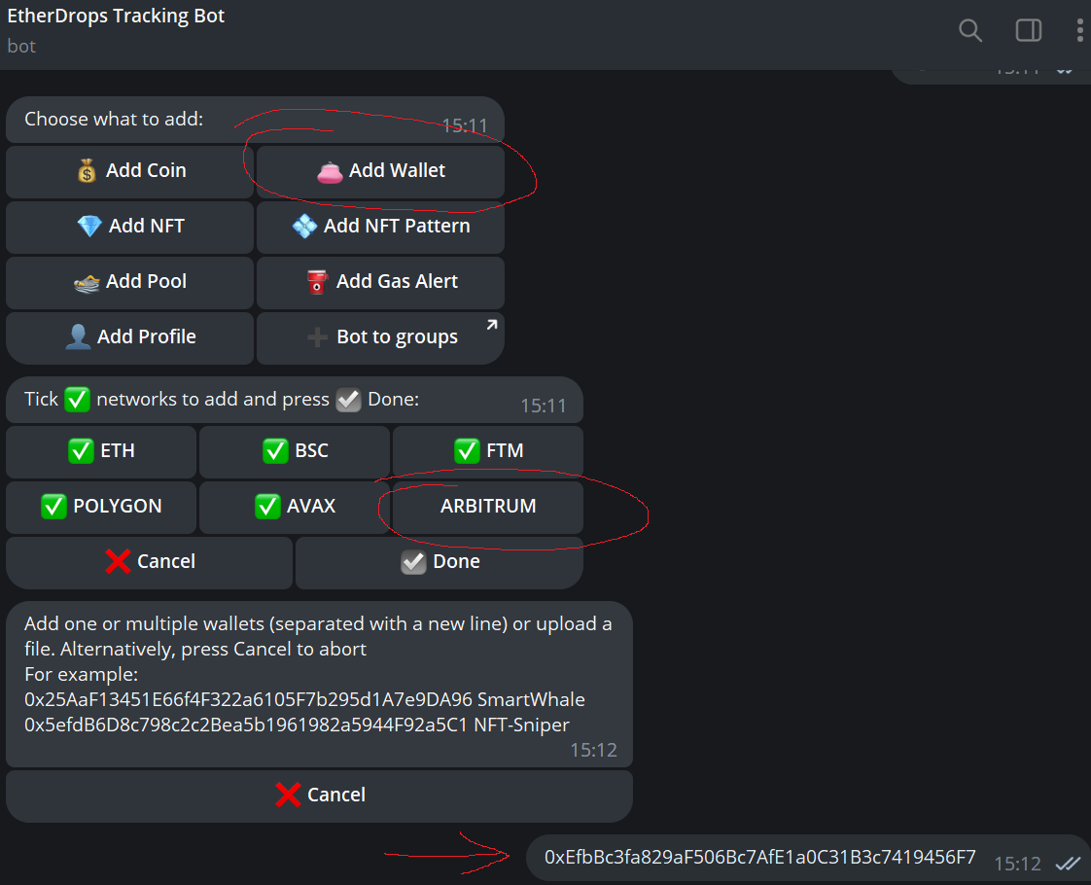
Task: Open the EtherDrops Tracking Bot chat title
Action: (116, 16)
